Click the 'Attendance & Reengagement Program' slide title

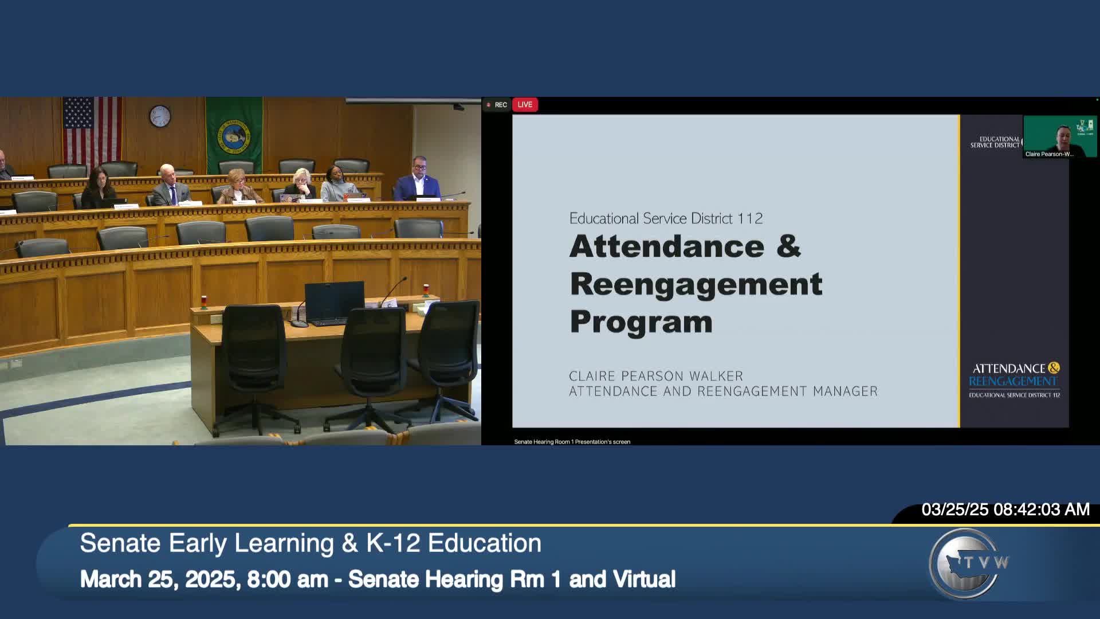click(696, 284)
